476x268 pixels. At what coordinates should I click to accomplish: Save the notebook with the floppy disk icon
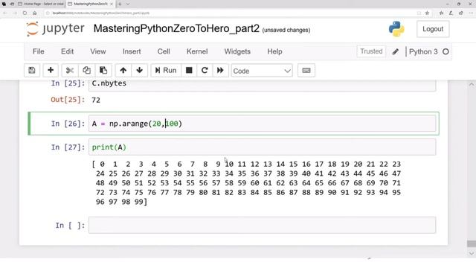point(31,71)
